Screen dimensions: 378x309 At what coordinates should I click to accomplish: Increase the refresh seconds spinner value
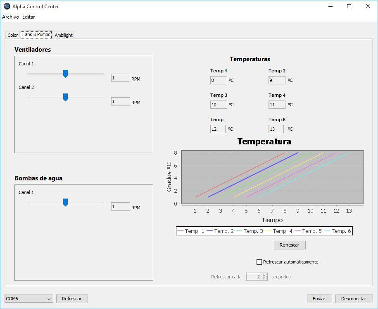[264, 275]
